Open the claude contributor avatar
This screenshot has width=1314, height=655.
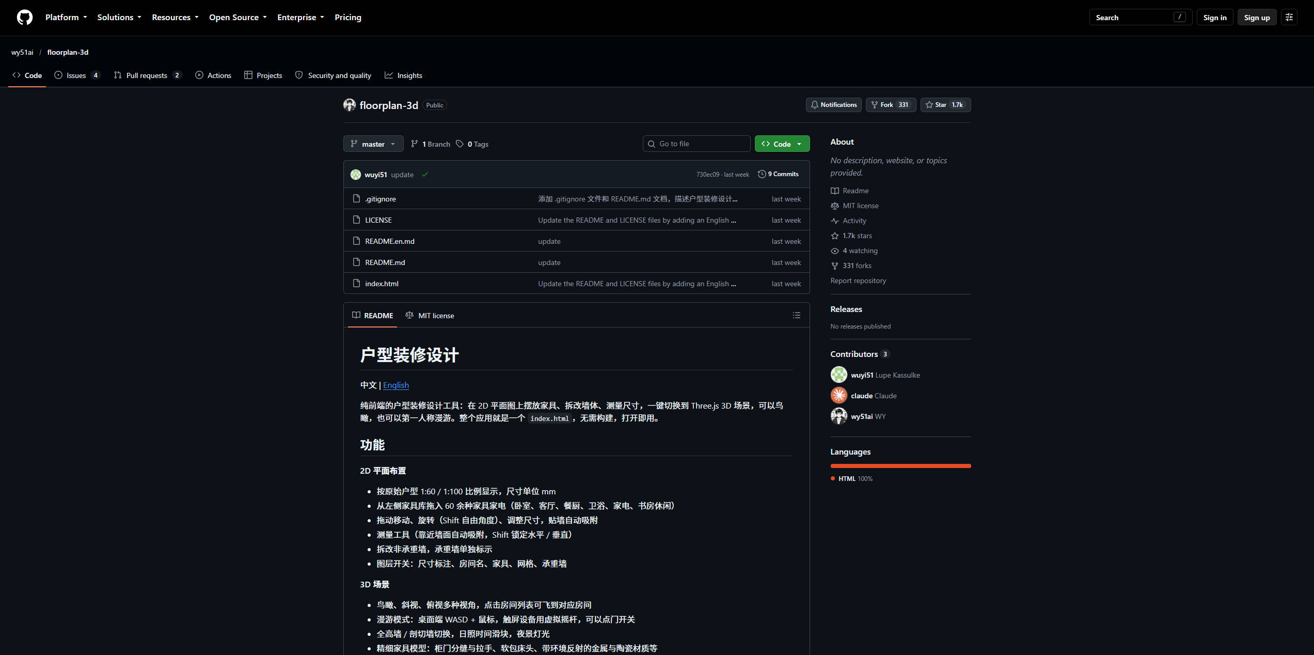click(838, 395)
